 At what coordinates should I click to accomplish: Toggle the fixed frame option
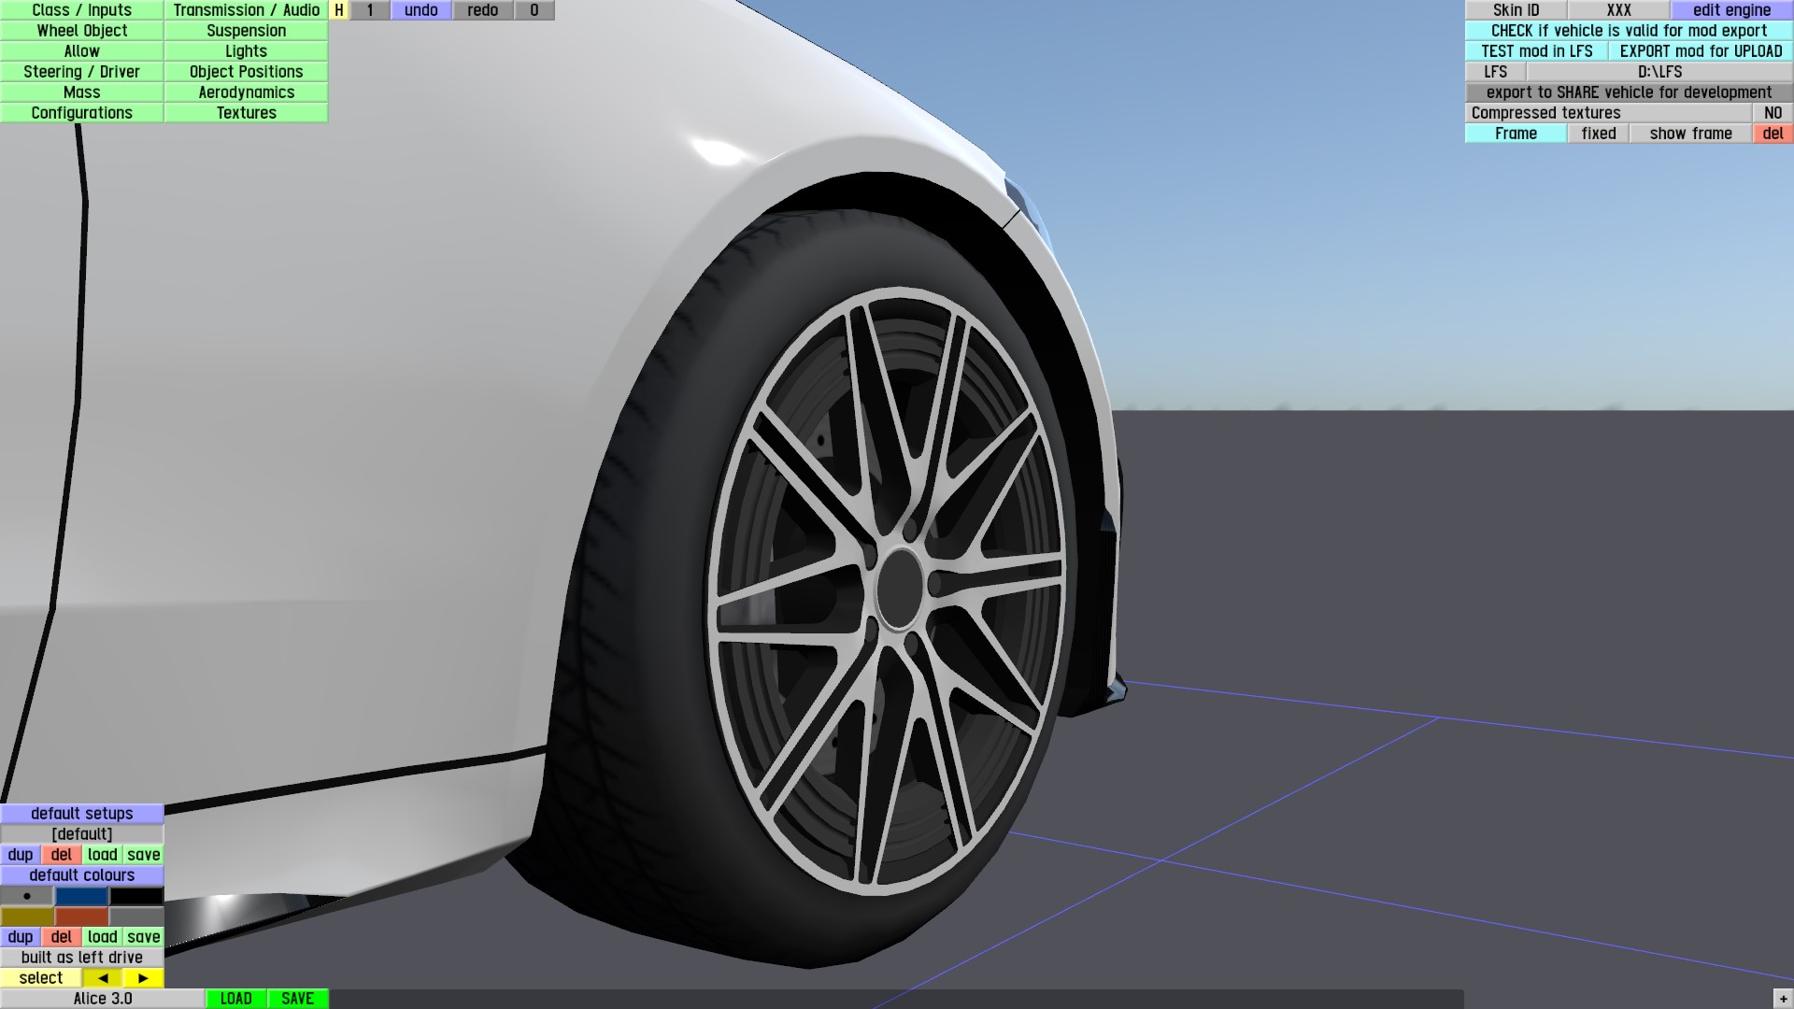[1598, 134]
